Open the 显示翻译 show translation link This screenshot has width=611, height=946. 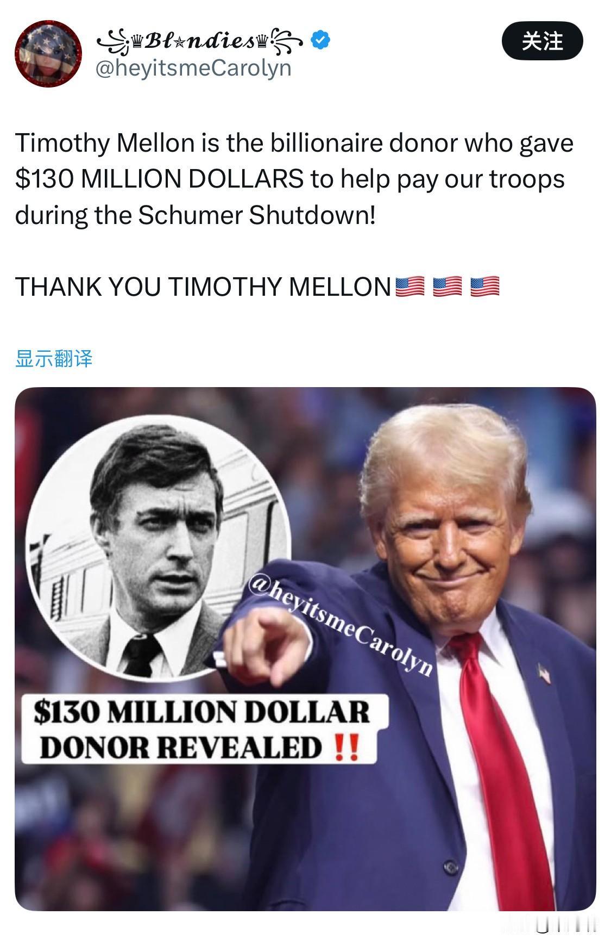point(54,358)
